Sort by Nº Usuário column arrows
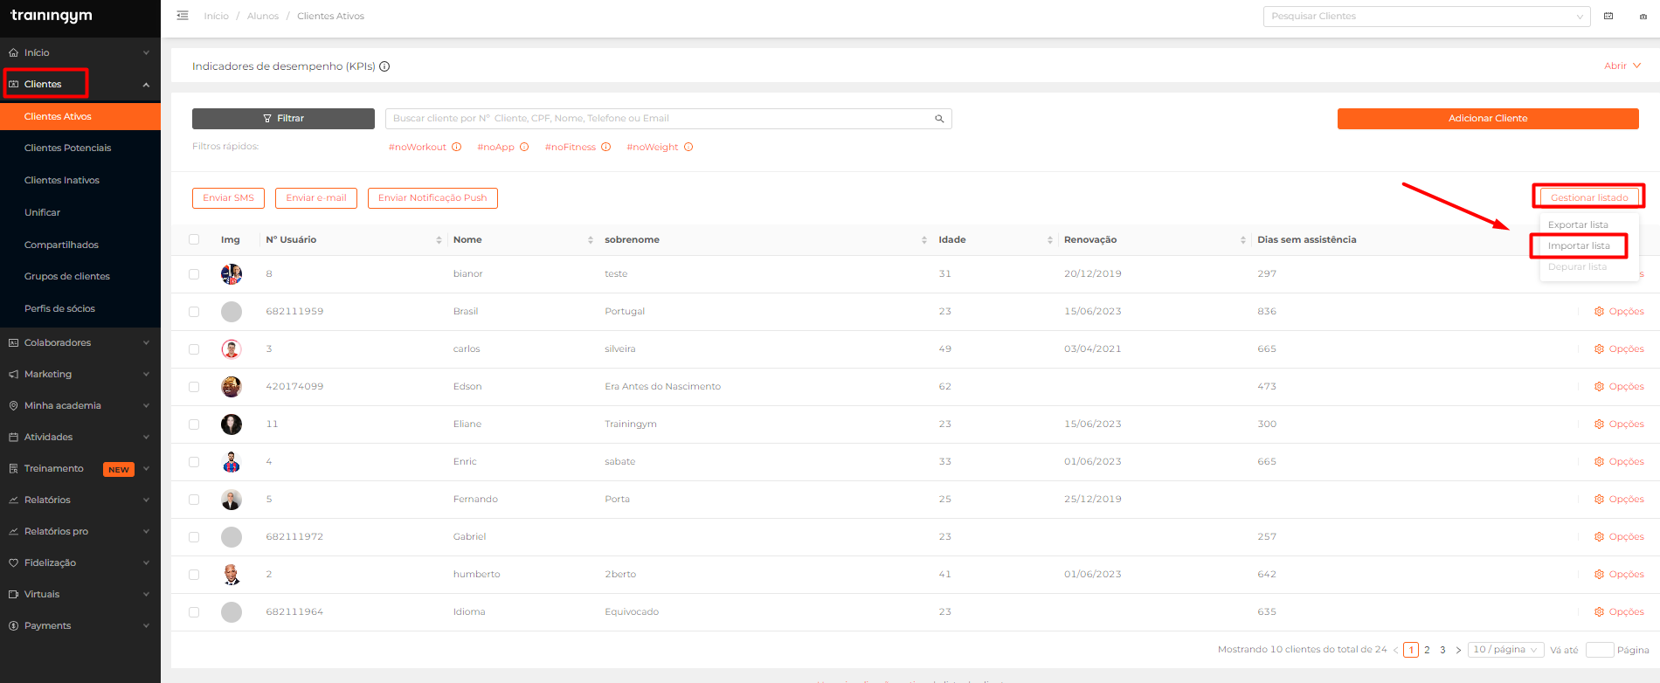Image resolution: width=1660 pixels, height=683 pixels. [439, 240]
